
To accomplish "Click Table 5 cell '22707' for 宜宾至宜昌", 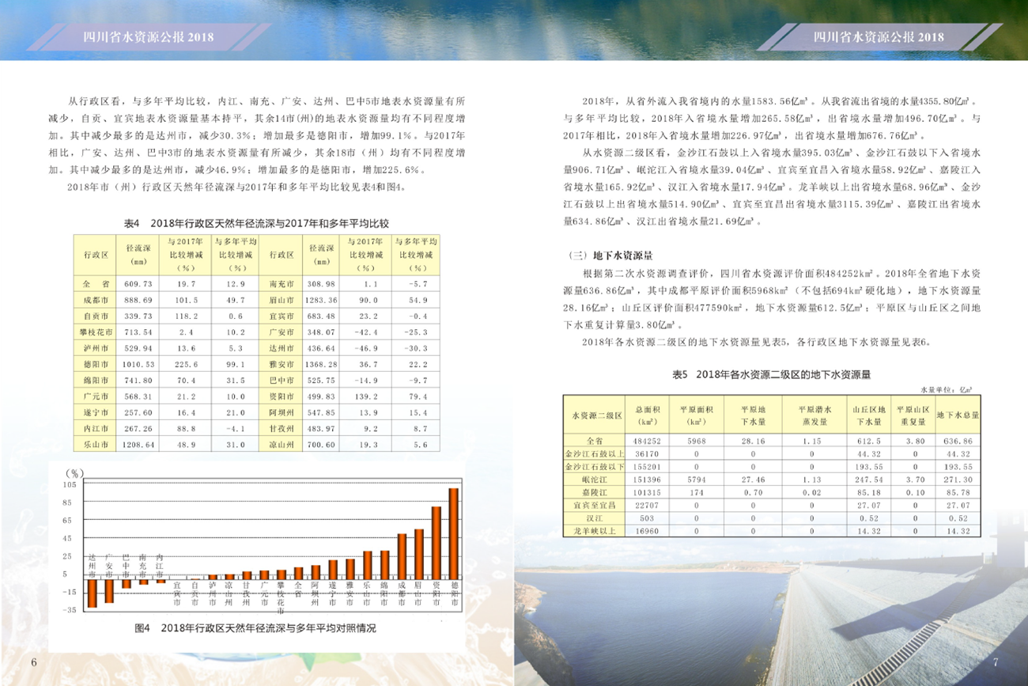I will click(x=648, y=505).
